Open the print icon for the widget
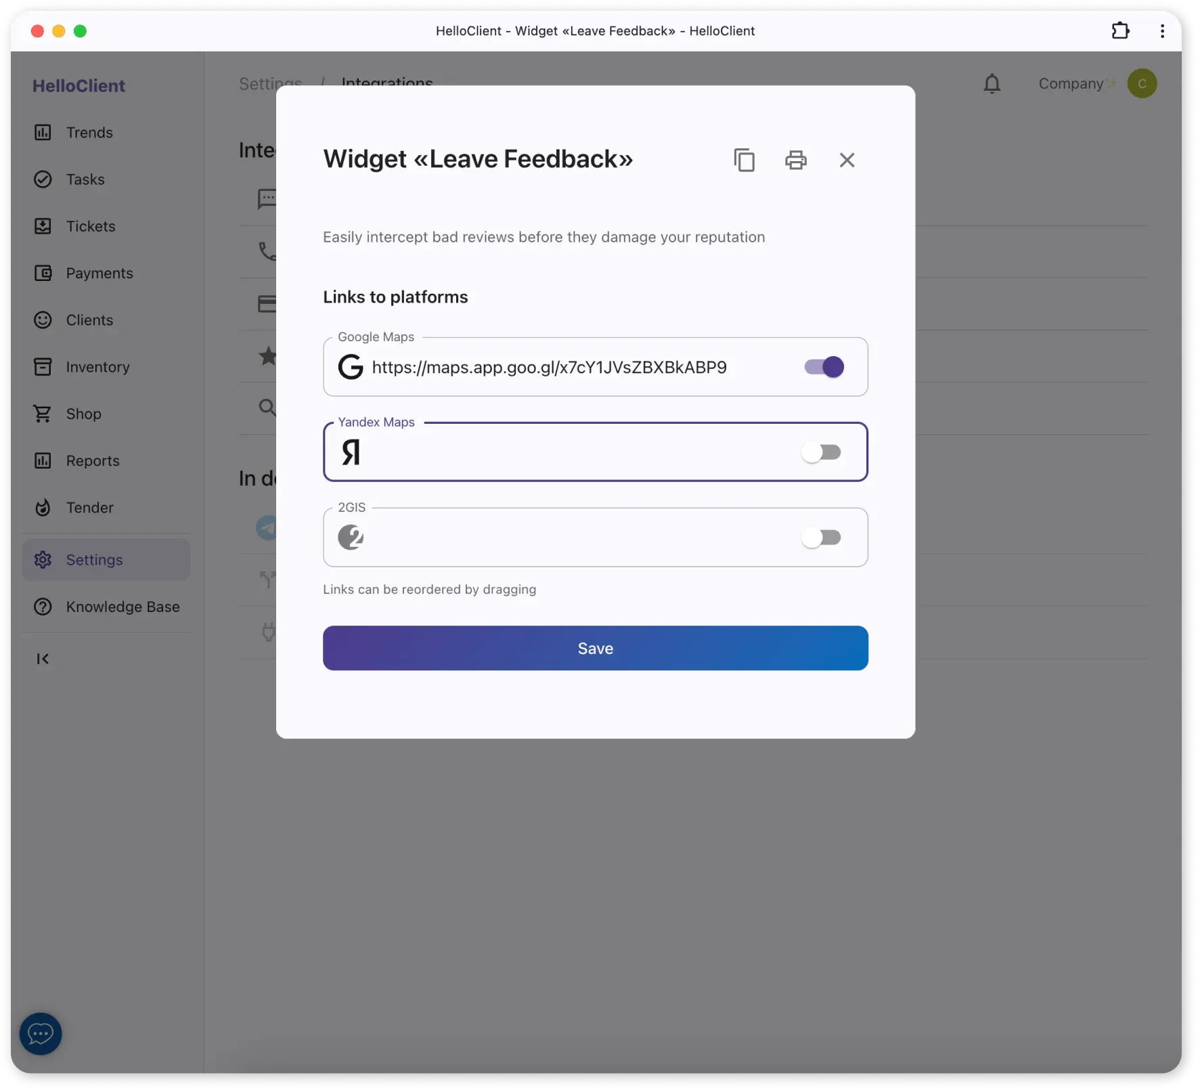The image size is (1198, 1090). (x=796, y=160)
